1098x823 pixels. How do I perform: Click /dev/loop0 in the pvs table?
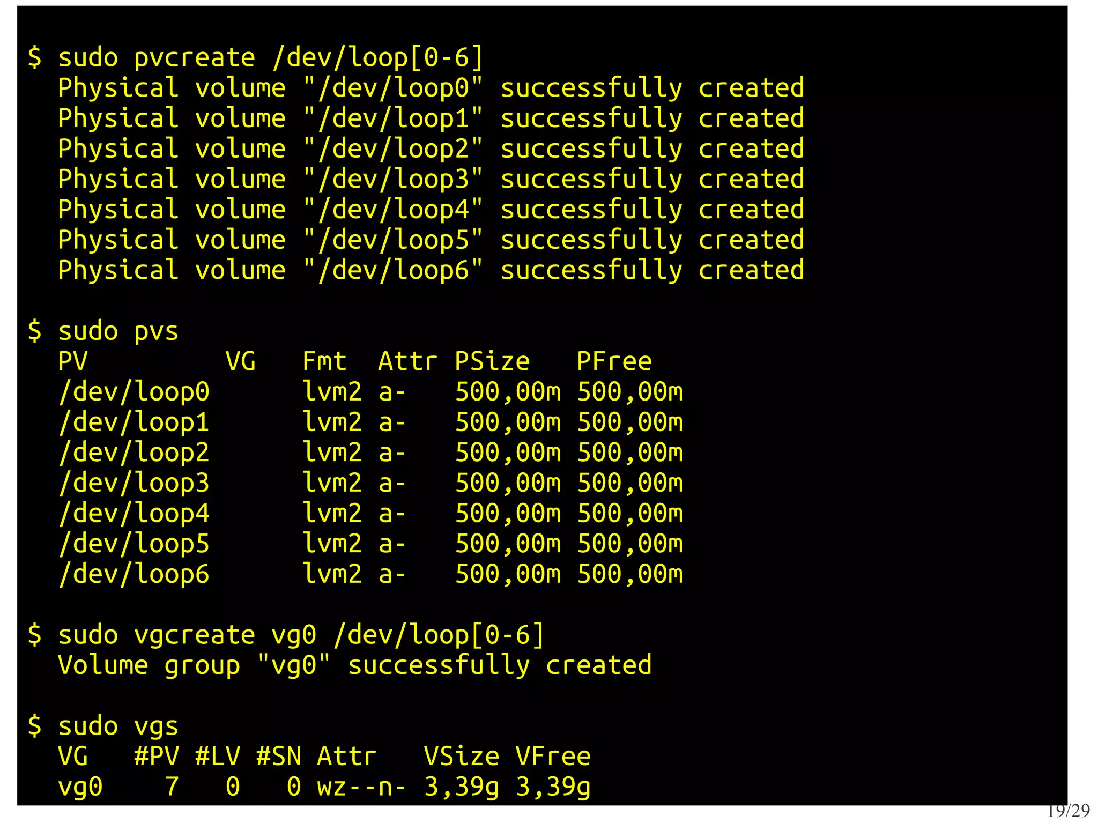coord(134,392)
